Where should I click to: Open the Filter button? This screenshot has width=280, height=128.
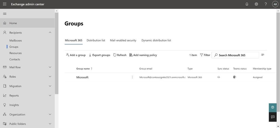(x=205, y=55)
